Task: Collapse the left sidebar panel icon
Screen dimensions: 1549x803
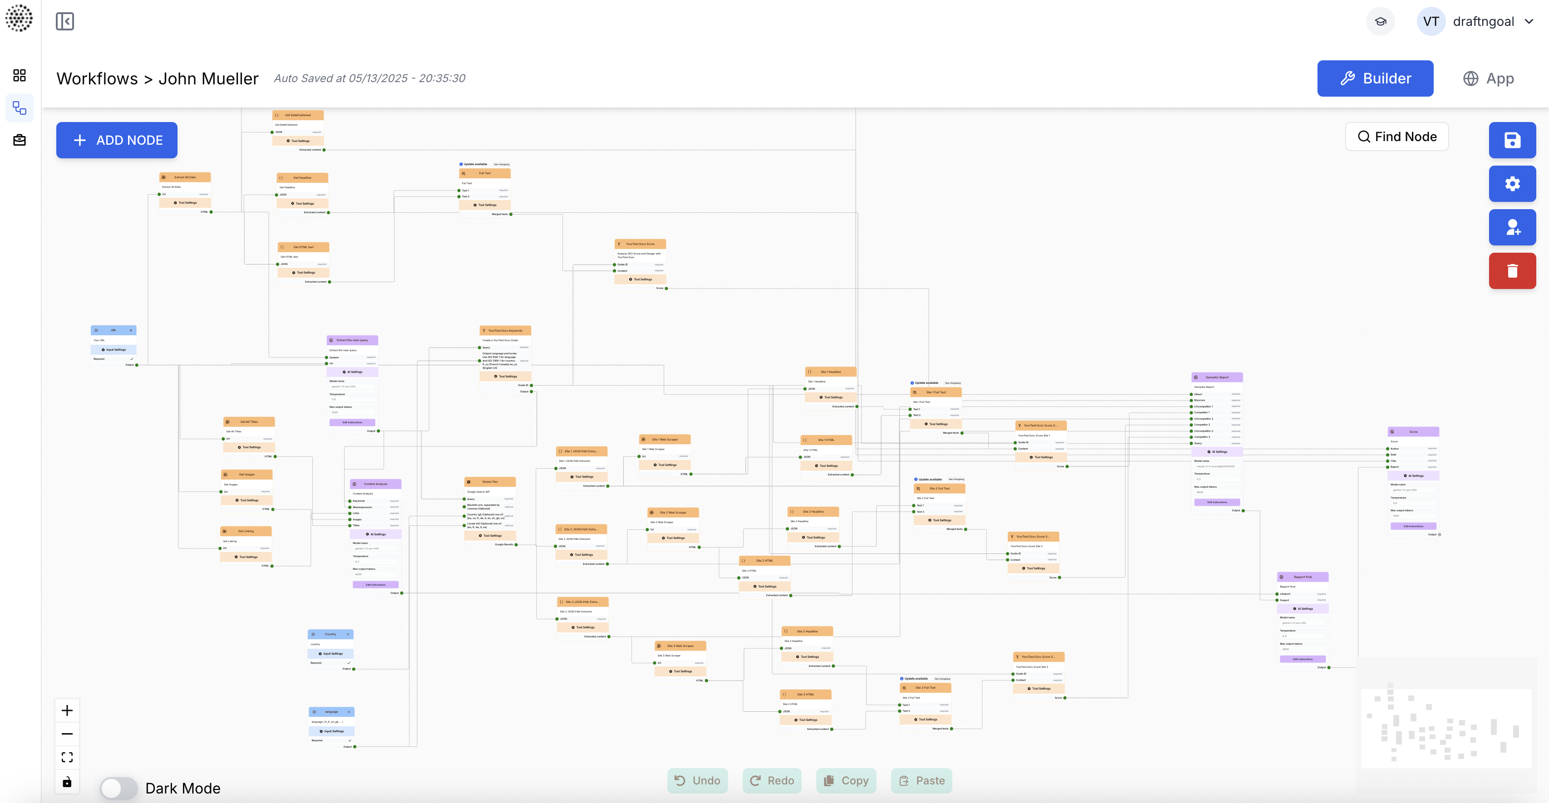Action: point(64,22)
